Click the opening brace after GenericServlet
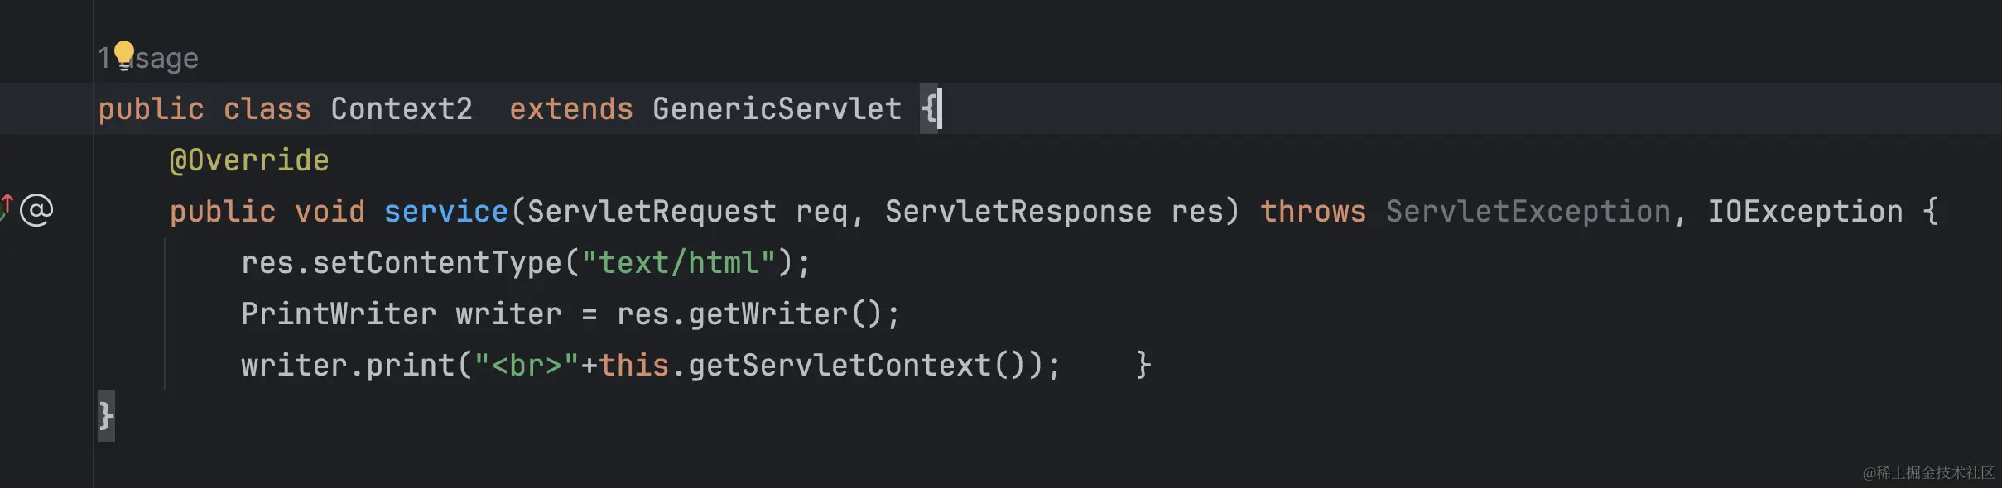Image resolution: width=2002 pixels, height=488 pixels. click(x=929, y=109)
